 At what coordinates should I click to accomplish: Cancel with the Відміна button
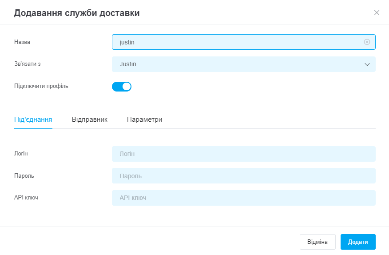318,242
